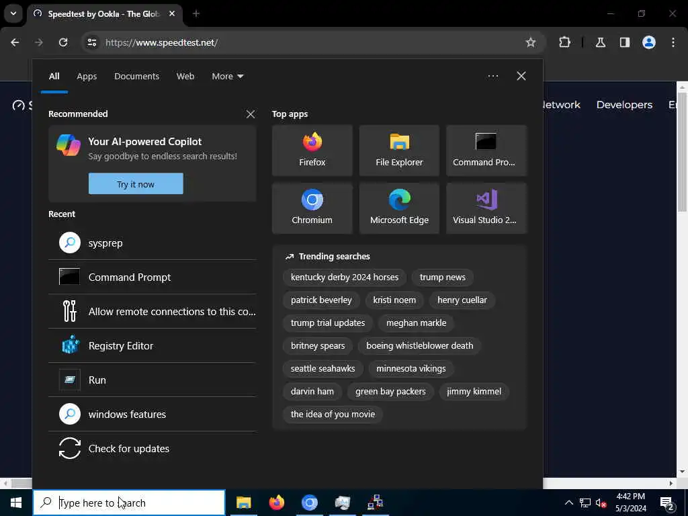Open Run from Recent list
Screen dimensions: 688x516
click(x=153, y=380)
